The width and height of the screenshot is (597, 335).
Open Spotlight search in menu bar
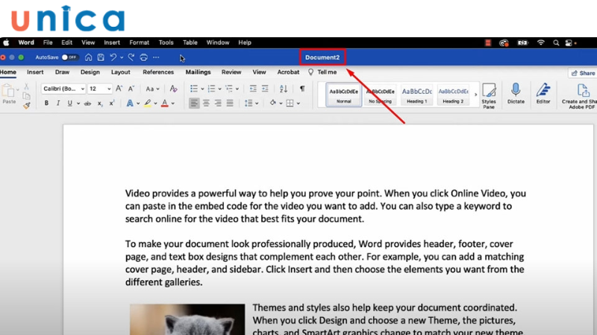click(556, 43)
